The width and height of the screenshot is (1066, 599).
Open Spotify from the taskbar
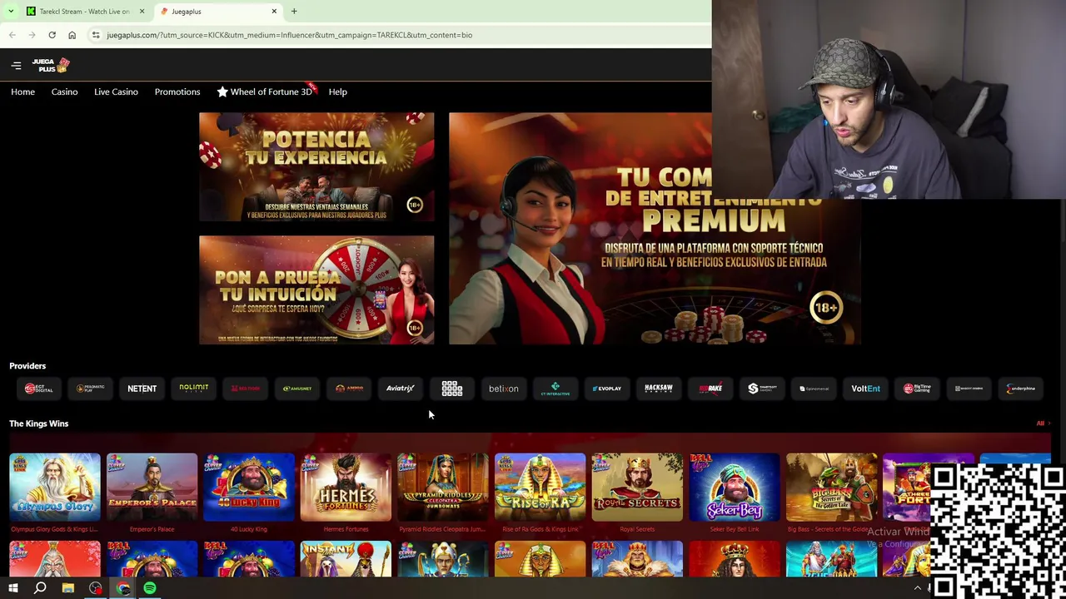[150, 588]
